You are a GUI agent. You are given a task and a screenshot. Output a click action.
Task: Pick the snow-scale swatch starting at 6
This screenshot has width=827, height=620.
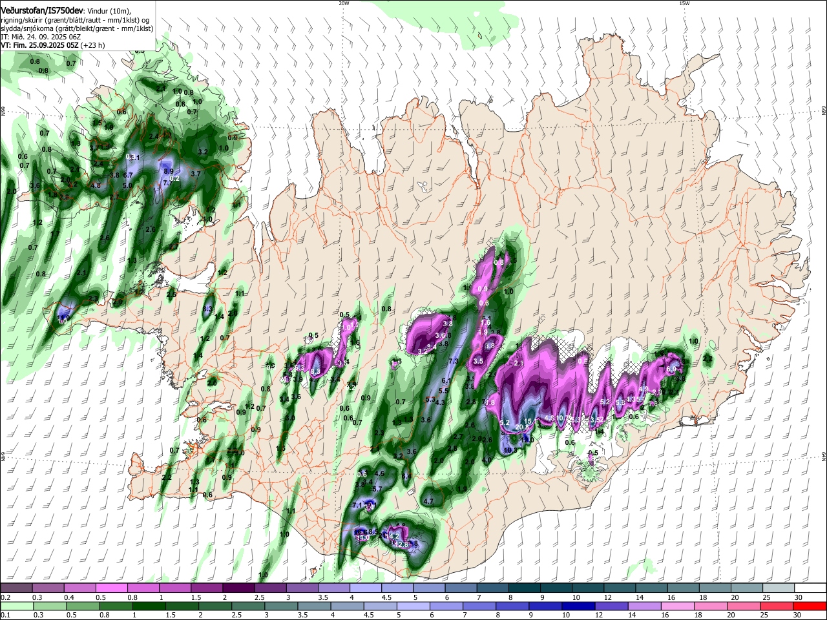(x=461, y=588)
